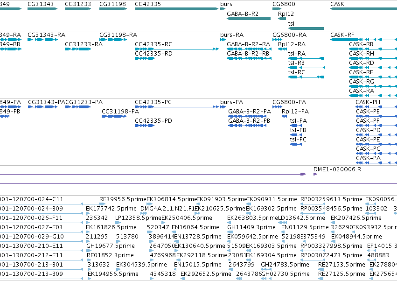Select the CASK-PF protein label
This screenshot has width=397, height=281.
point(368,121)
